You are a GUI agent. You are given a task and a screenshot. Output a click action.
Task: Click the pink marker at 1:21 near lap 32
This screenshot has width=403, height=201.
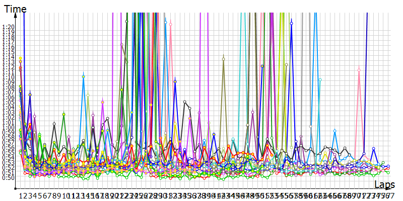[170, 24]
